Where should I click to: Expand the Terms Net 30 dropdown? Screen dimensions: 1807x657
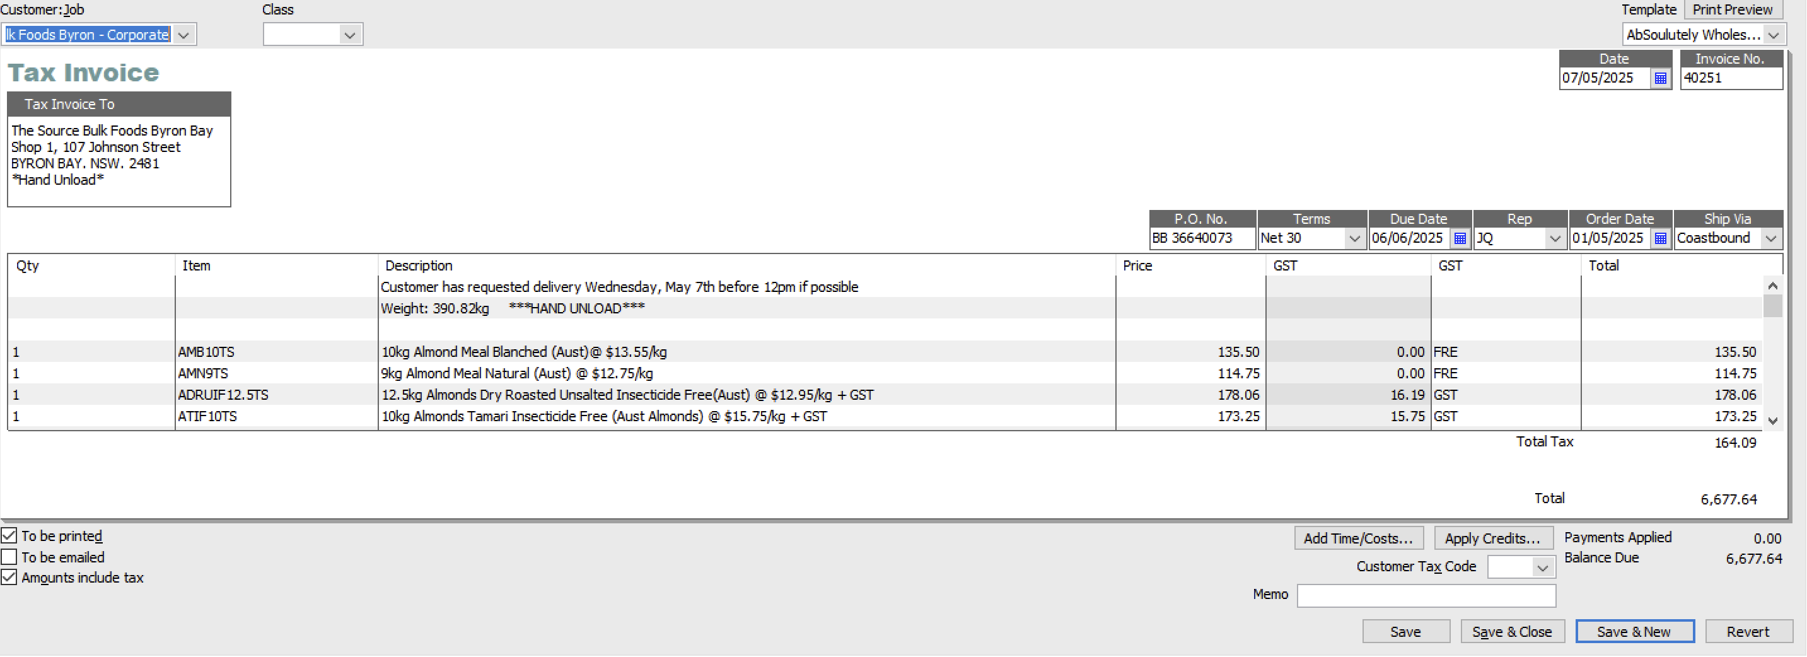pos(1354,238)
